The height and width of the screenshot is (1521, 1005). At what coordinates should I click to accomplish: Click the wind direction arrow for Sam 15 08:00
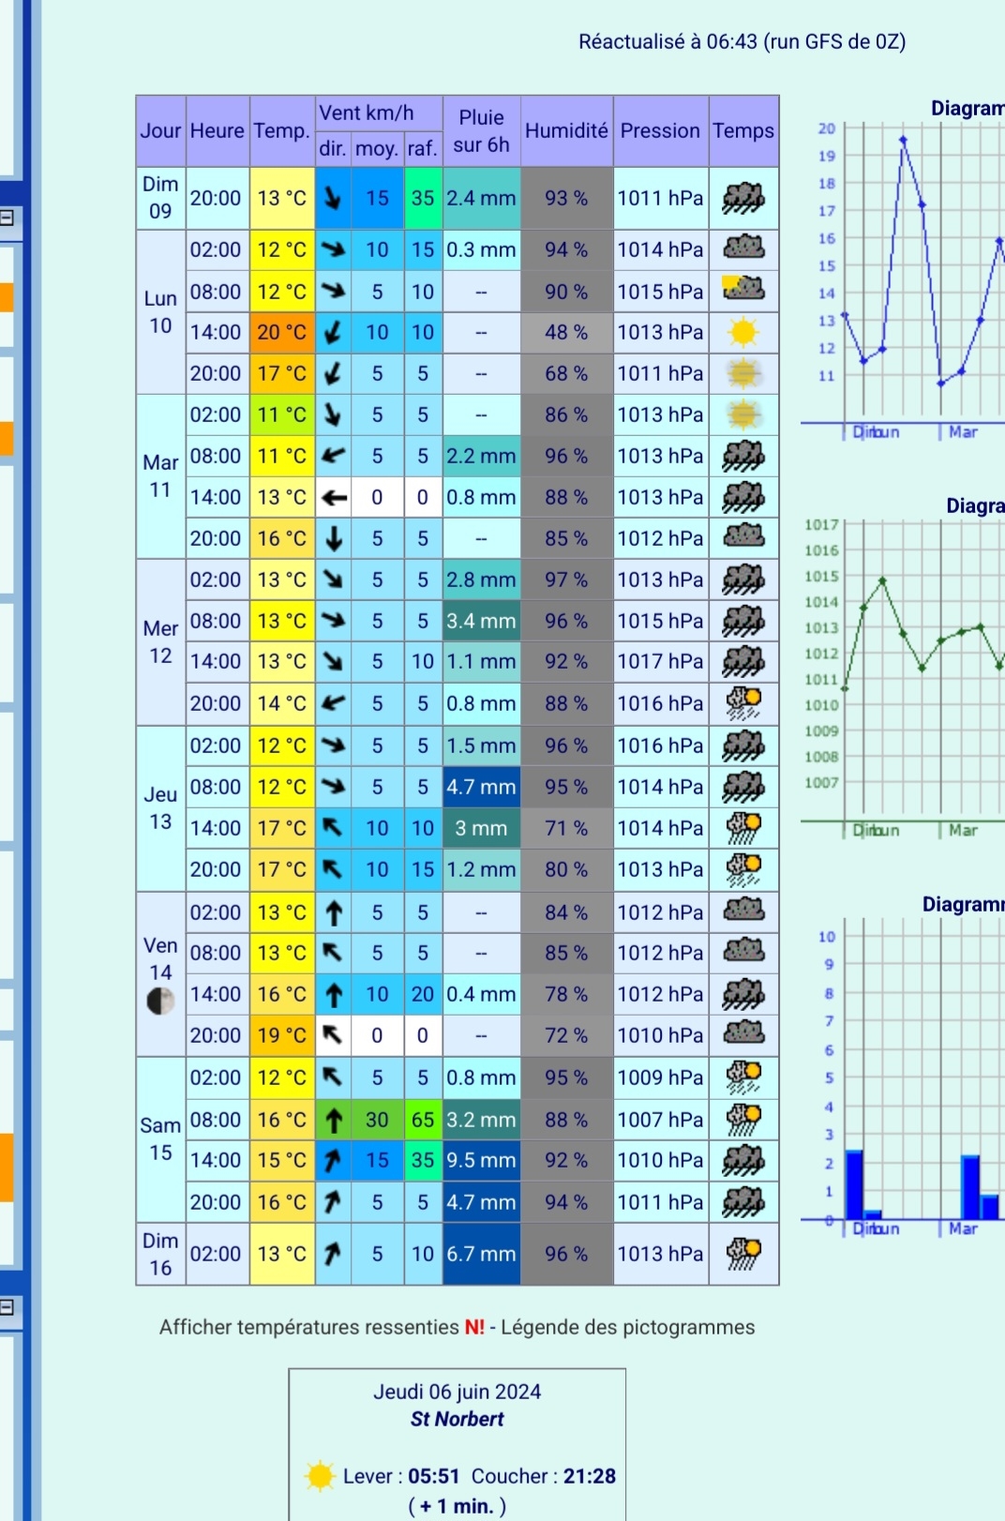[x=334, y=1120]
